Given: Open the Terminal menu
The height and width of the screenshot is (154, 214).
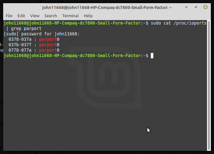Looking at the screenshot, I should (x=70, y=16).
